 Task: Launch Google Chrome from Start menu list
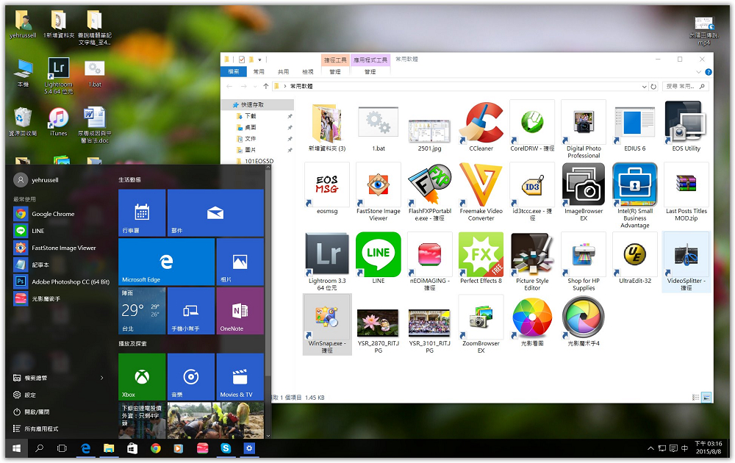tap(62, 214)
